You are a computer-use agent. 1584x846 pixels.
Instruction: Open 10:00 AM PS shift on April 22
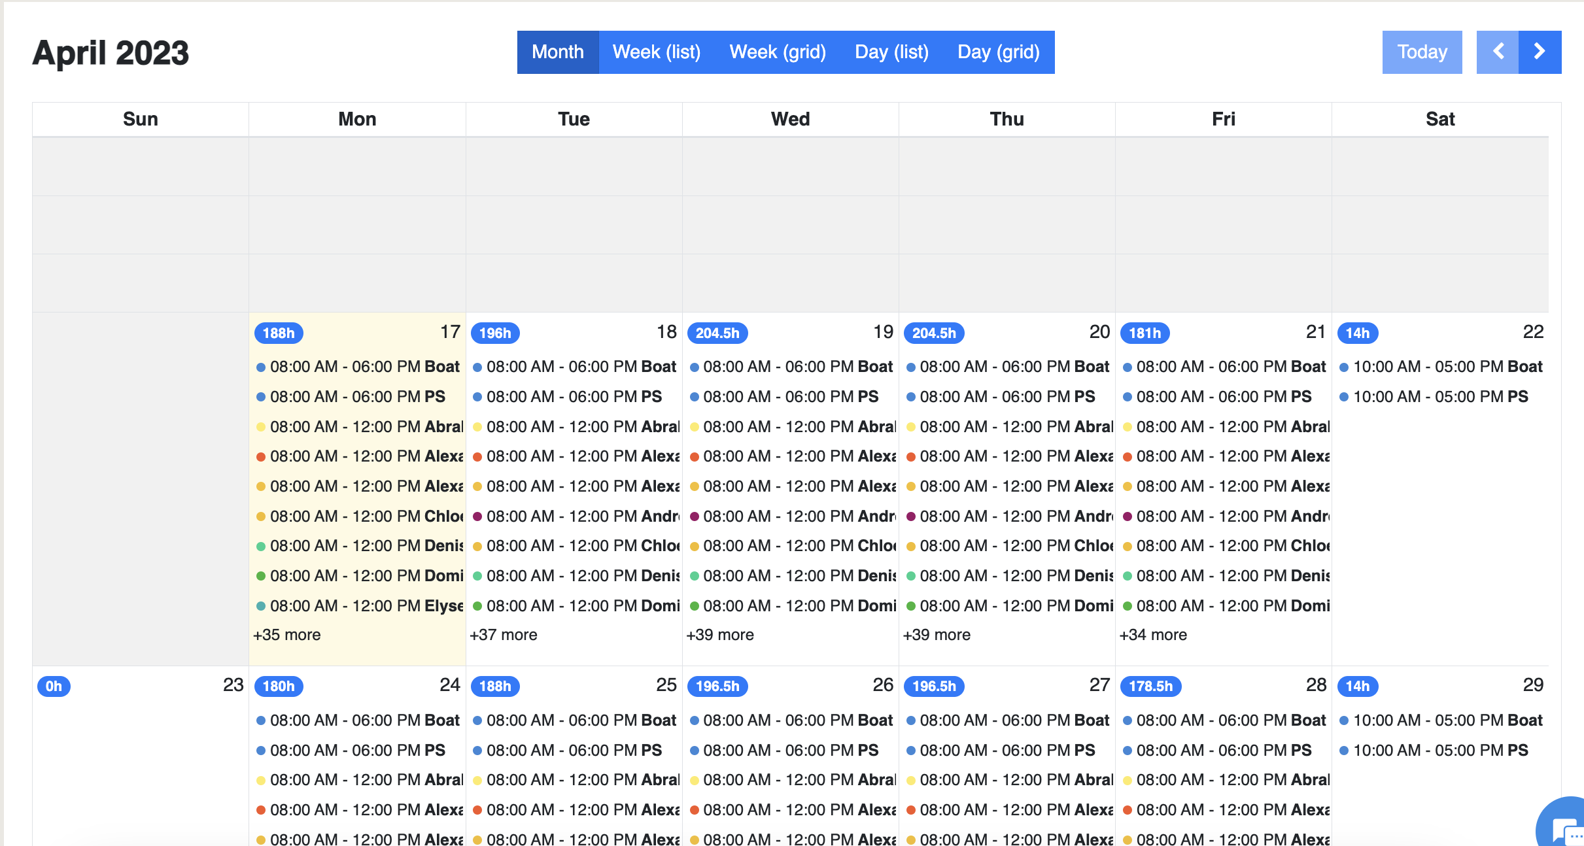point(1441,397)
